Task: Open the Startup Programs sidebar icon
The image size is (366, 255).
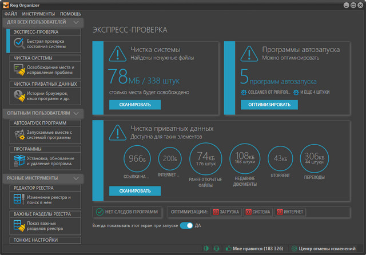Action: (x=19, y=135)
